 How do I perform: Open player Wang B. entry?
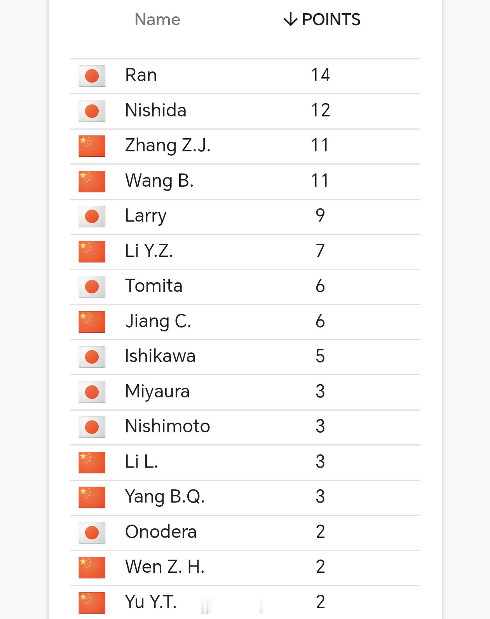click(x=245, y=181)
